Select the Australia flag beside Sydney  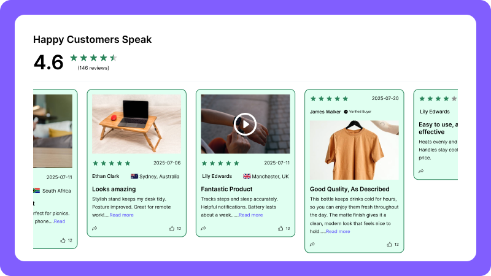(134, 176)
